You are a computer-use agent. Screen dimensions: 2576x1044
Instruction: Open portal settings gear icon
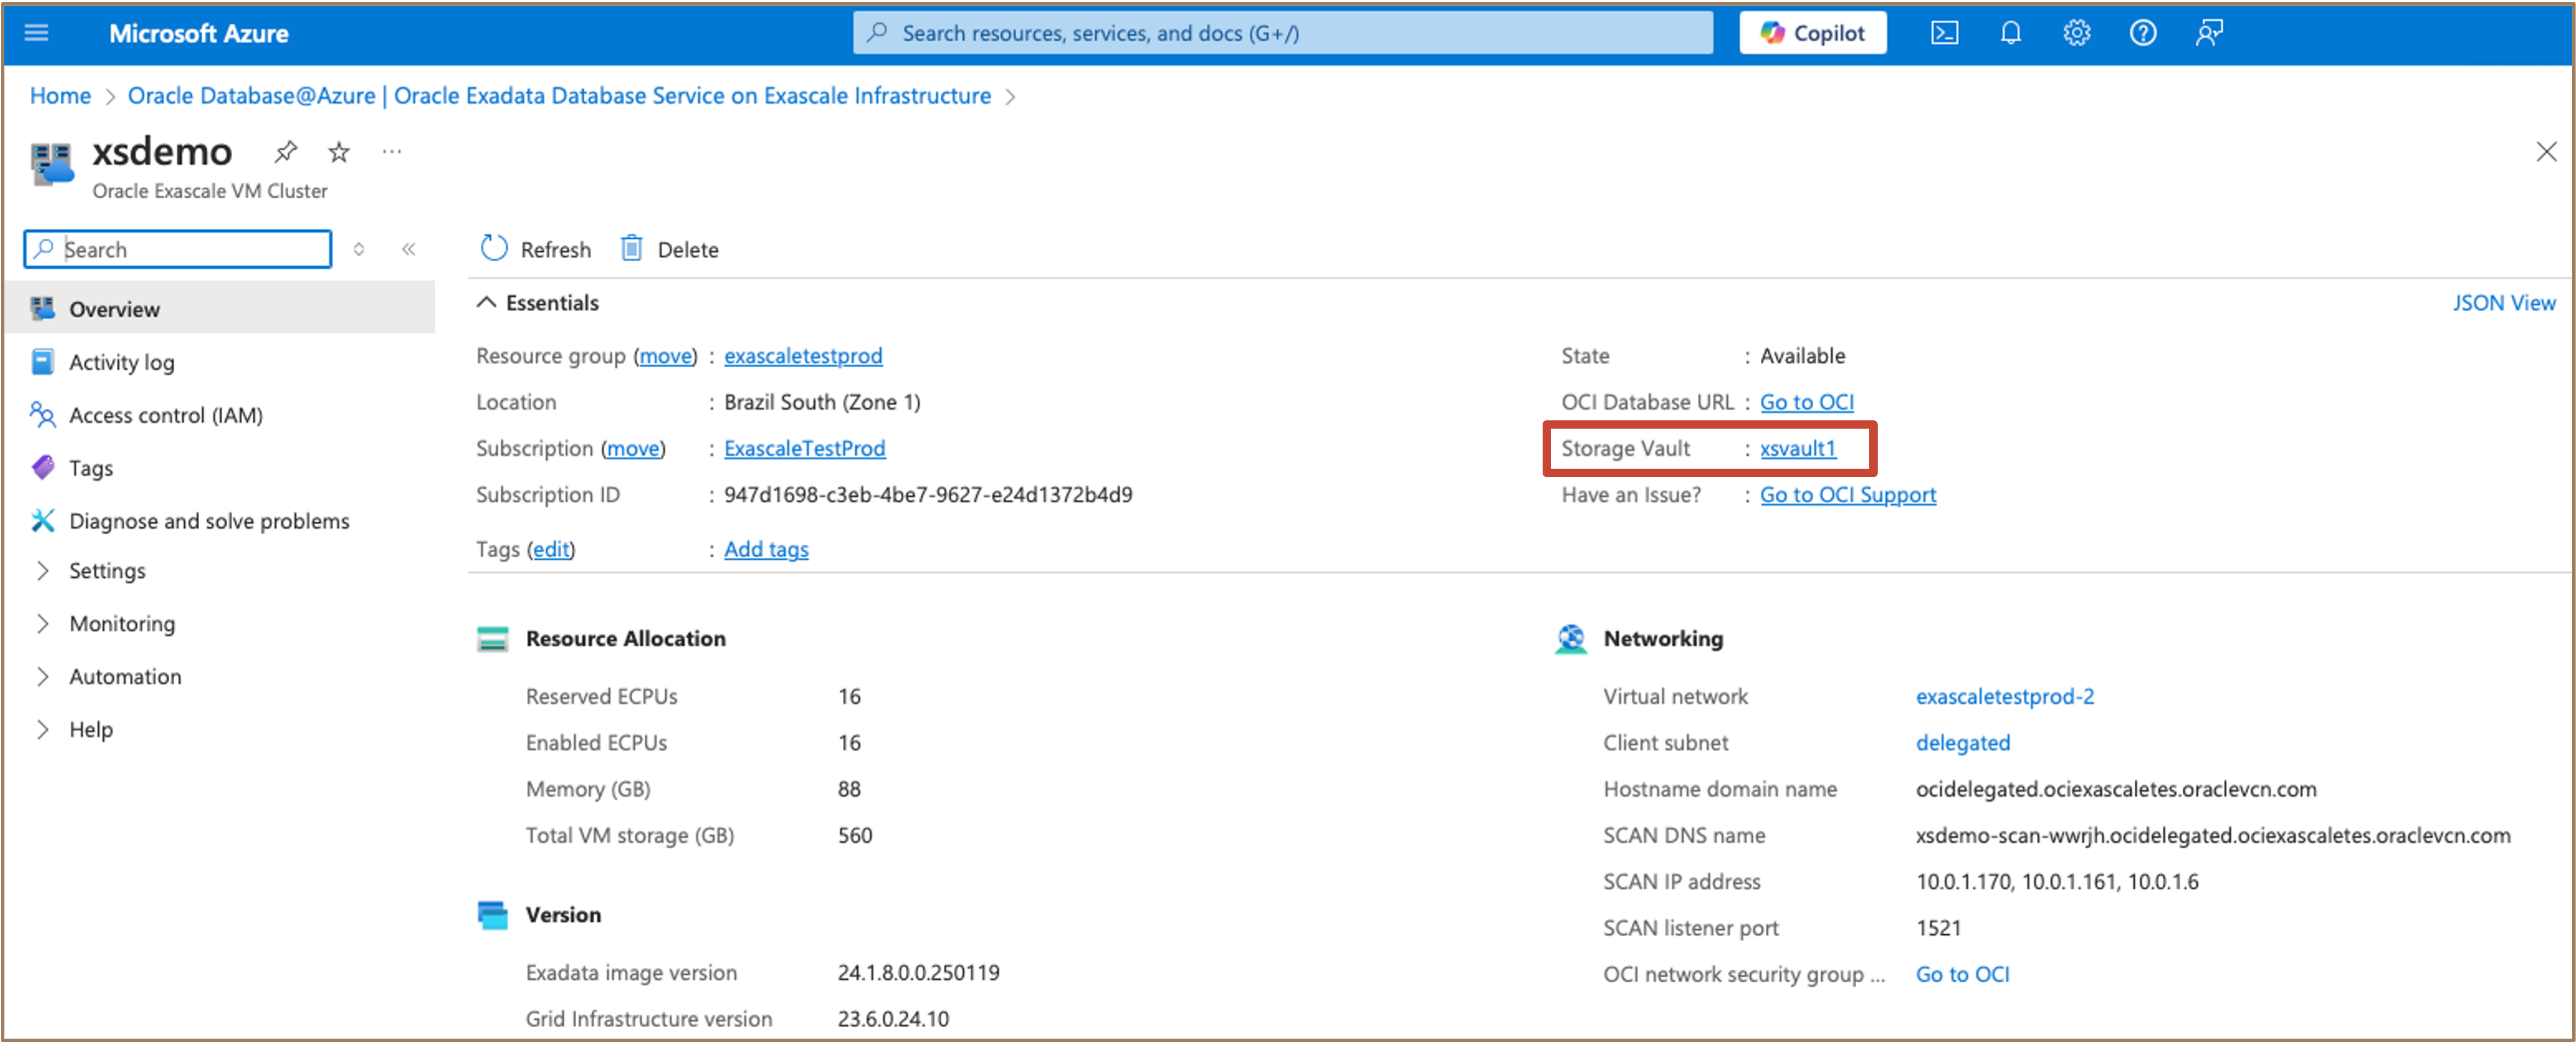tap(2076, 33)
